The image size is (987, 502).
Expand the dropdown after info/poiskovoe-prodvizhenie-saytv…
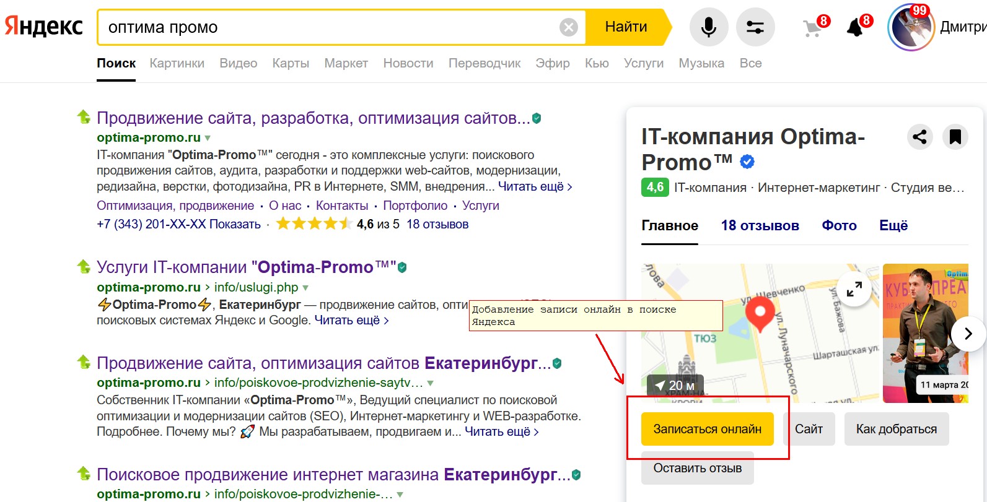point(431,383)
